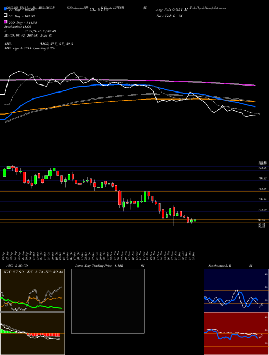Click the white 50 Day legend swatch
This screenshot has width=269, height=355.
(x=5, y=16)
